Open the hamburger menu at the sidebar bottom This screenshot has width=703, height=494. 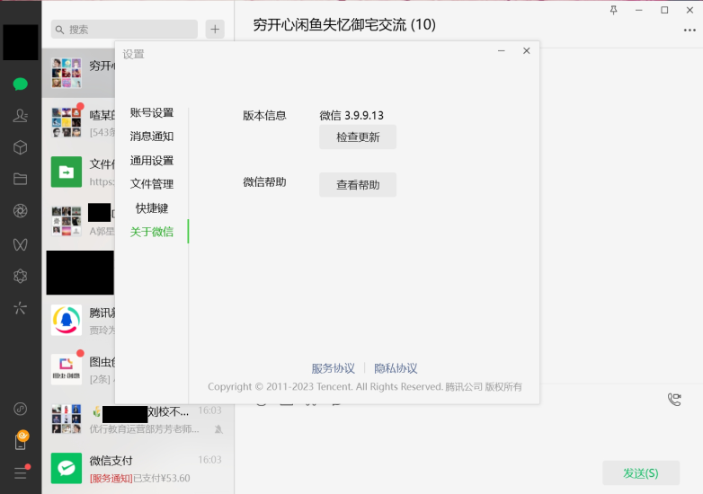click(21, 472)
